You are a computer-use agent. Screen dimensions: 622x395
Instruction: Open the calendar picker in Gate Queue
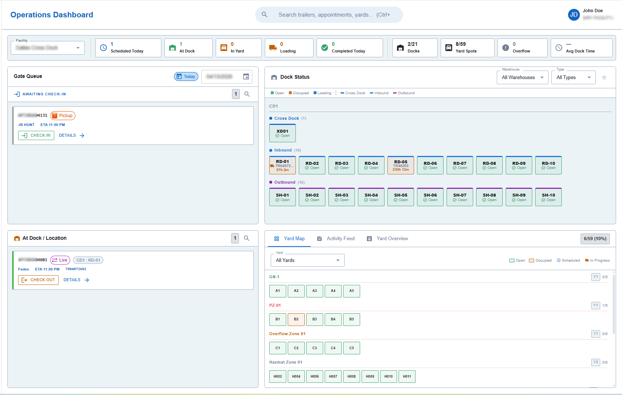point(246,76)
